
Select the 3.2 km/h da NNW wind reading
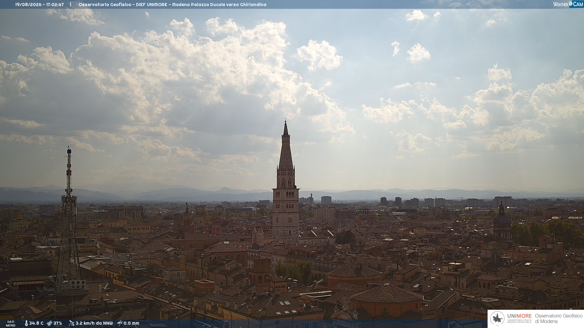tap(94, 323)
